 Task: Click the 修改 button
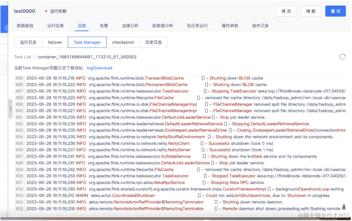[x=286, y=11]
